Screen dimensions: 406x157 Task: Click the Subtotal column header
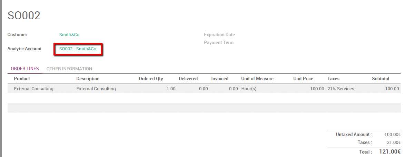pyautogui.click(x=380, y=79)
